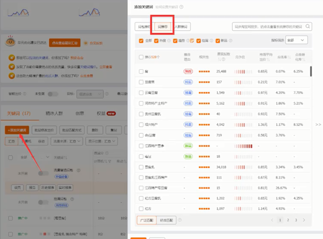Screen dimensions: 323x239
Task: Click the 立即查看 link in the second tip
Action: pos(105,67)
